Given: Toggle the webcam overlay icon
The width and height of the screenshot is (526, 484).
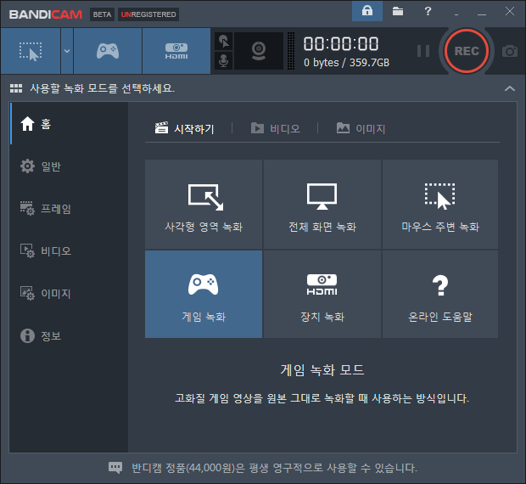Looking at the screenshot, I should pos(259,51).
